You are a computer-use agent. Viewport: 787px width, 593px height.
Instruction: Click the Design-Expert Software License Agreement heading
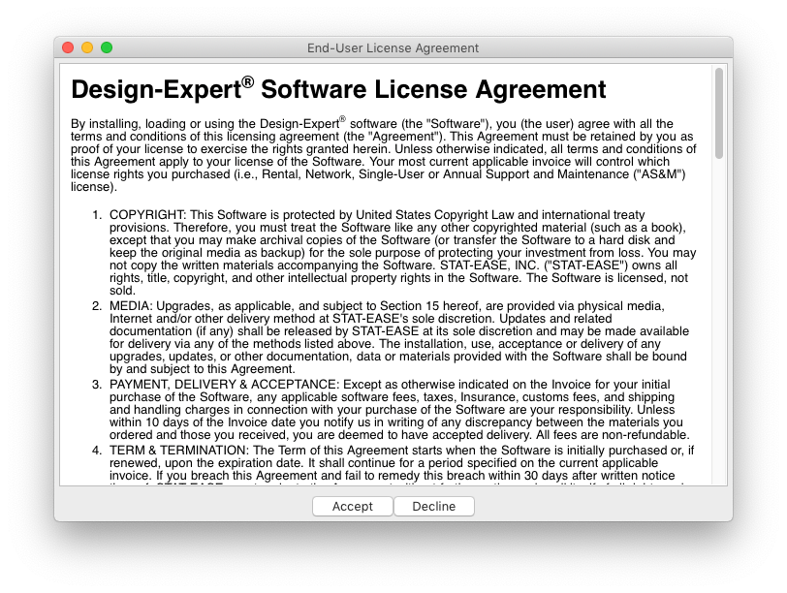[338, 89]
